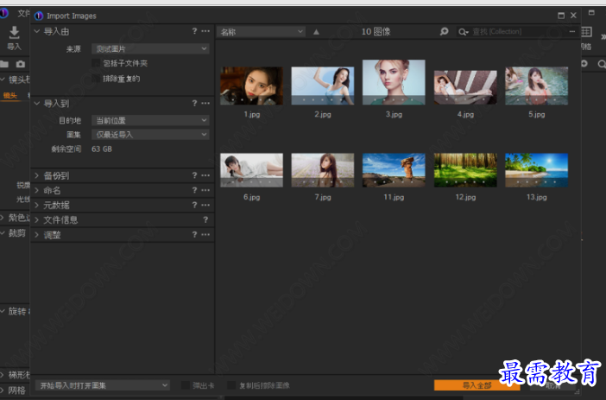606x400 pixels.
Task: Open options menu for 导入到 section
Action: [205, 103]
